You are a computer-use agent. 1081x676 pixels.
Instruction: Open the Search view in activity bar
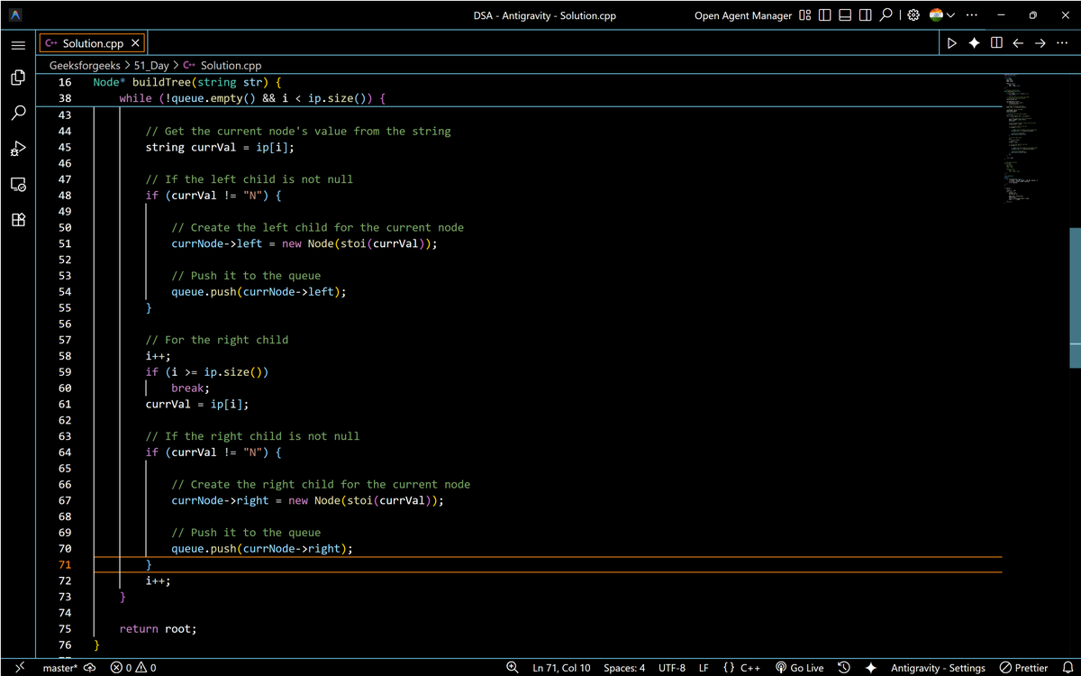(18, 113)
